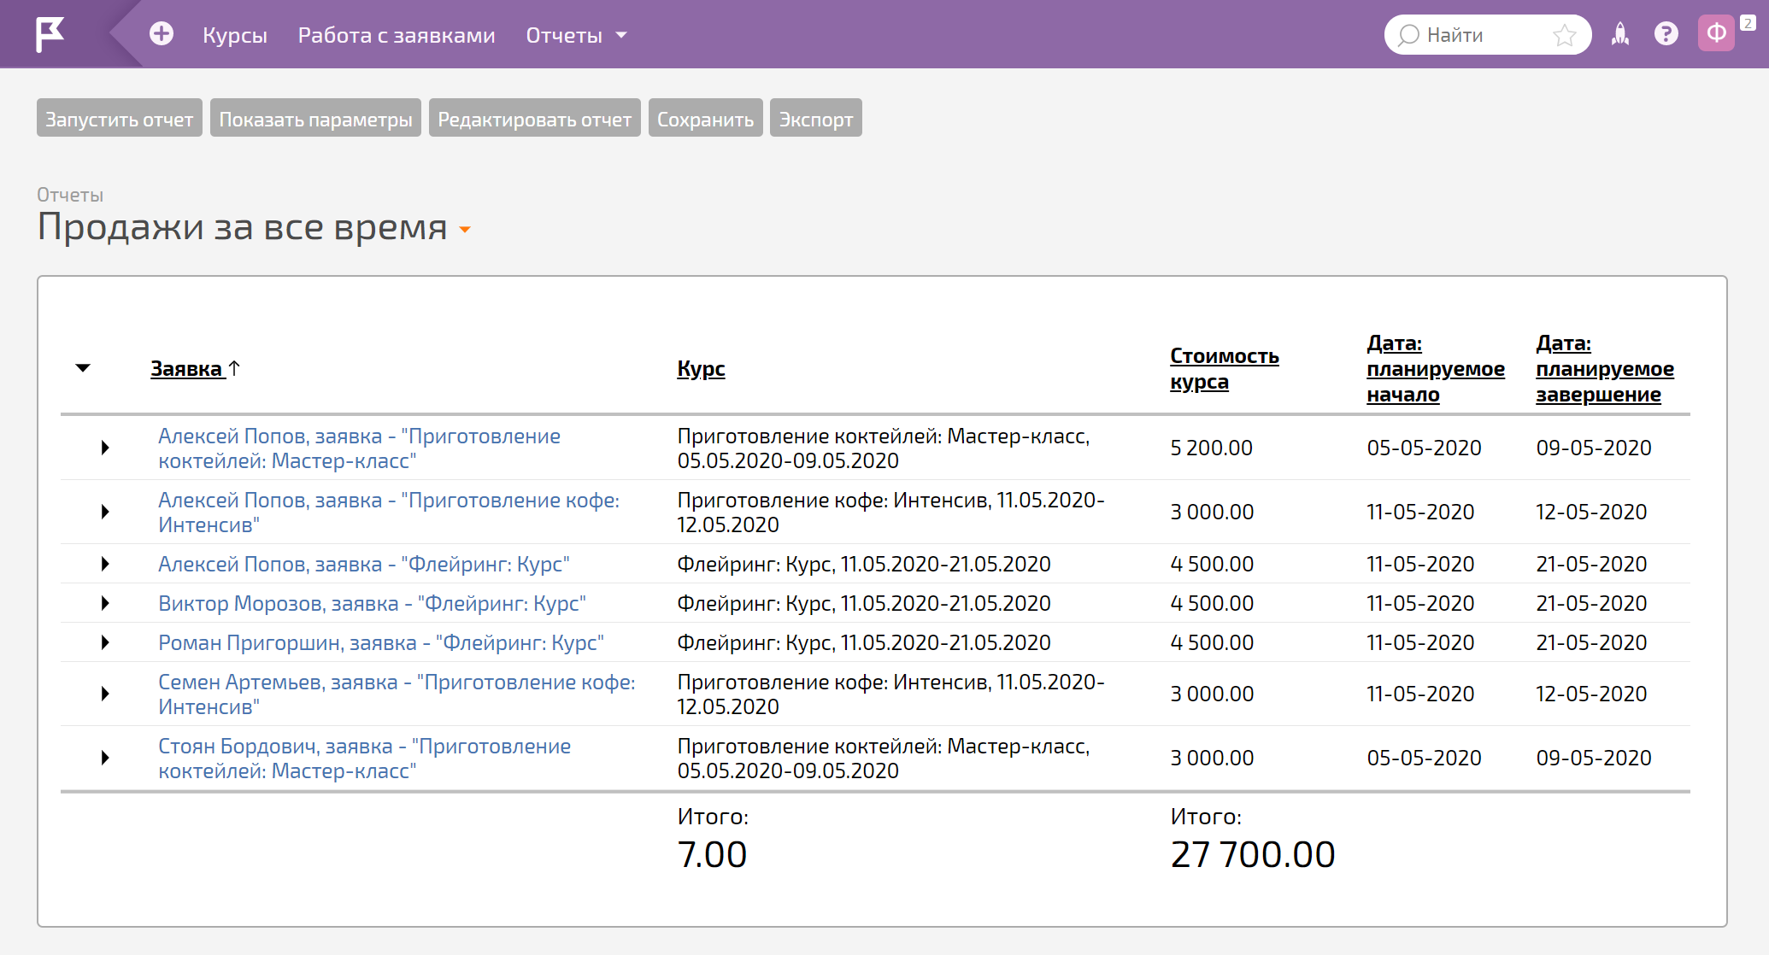Open the user avatar Ф menu
The height and width of the screenshot is (955, 1769).
[1716, 33]
